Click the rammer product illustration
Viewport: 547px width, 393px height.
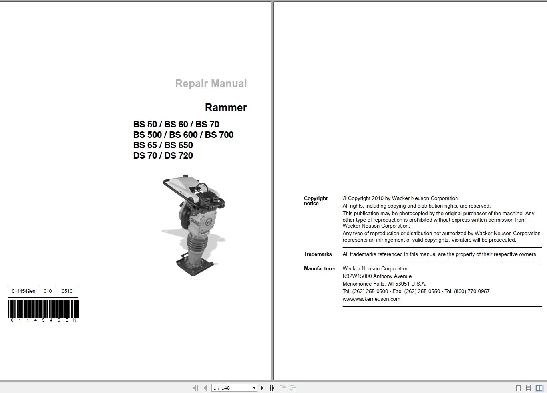pyautogui.click(x=196, y=224)
